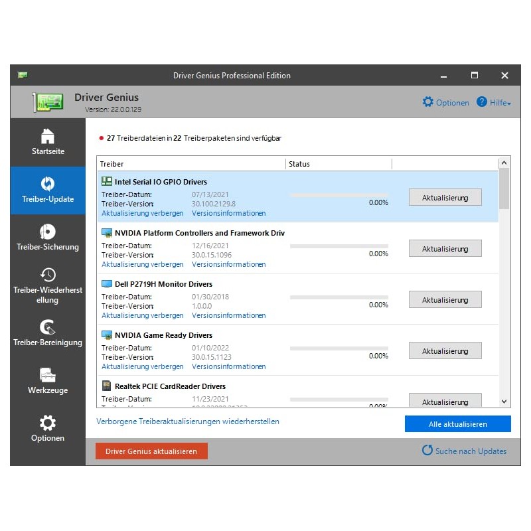Select the Treiber-Sicherung backup icon
531x531 pixels.
pyautogui.click(x=48, y=232)
